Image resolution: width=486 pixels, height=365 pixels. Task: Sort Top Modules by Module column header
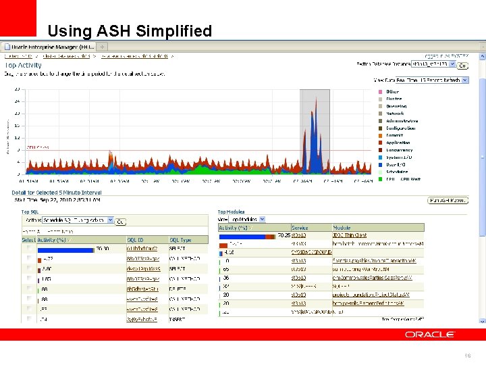coord(342,228)
